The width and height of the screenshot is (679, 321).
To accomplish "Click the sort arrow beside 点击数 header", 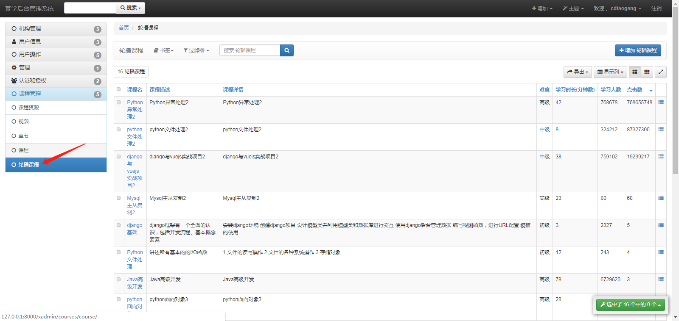I will tap(651, 90).
